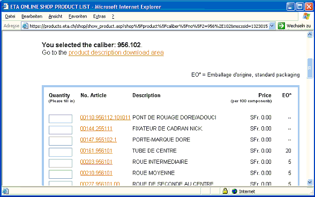
Task: Click the EO* column header
Action: click(287, 95)
